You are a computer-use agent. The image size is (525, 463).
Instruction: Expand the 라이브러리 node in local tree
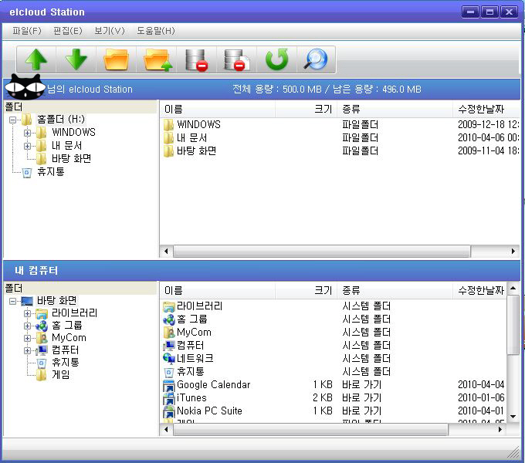coord(28,313)
